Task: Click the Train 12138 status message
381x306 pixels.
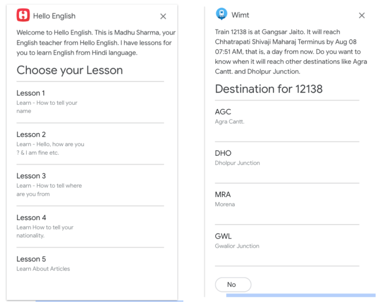Action: click(287, 51)
